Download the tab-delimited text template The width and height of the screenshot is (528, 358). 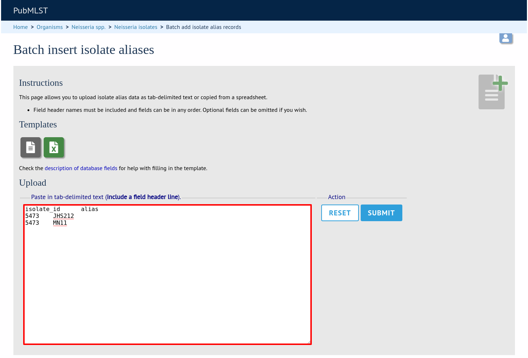click(x=31, y=147)
